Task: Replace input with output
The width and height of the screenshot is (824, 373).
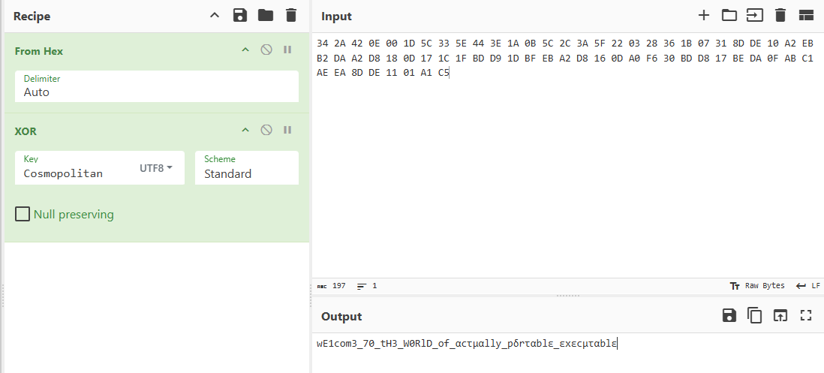Action: point(780,315)
